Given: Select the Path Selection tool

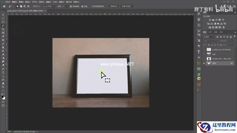Looking at the screenshot, I should (x=3, y=76).
